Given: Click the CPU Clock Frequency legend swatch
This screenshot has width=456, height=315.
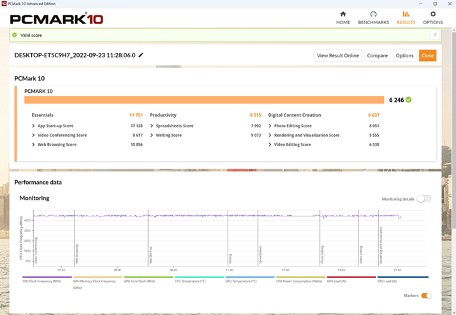Looking at the screenshot, I should (47, 277).
